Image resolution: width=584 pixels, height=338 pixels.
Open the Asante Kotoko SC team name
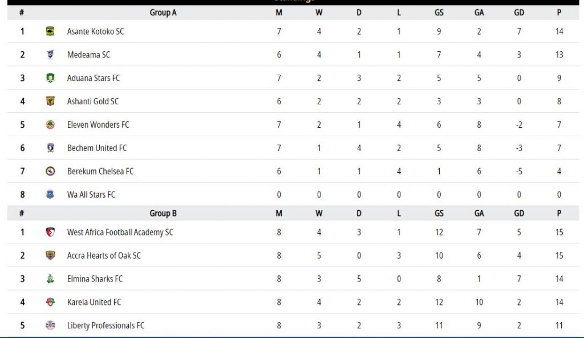tap(95, 32)
